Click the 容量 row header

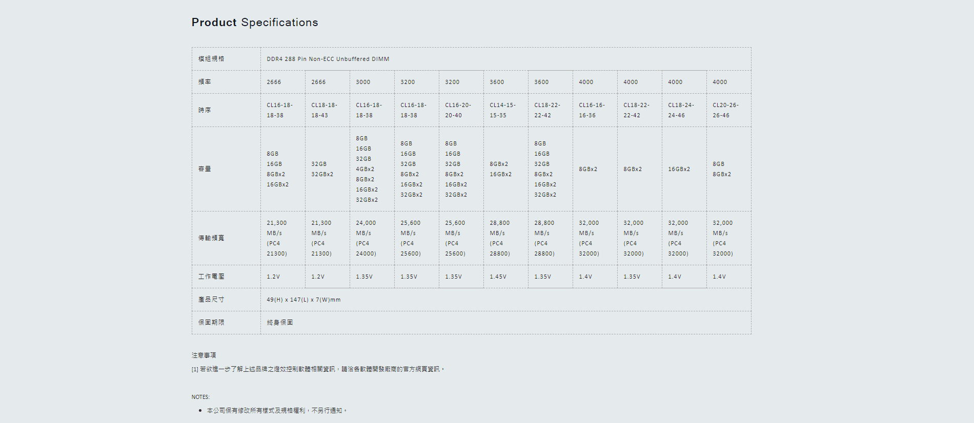[x=205, y=169]
